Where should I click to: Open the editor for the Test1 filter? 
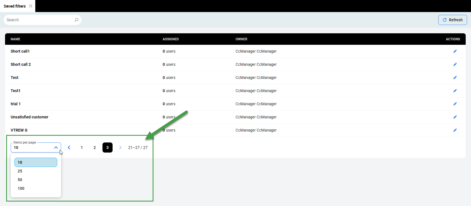pos(455,91)
